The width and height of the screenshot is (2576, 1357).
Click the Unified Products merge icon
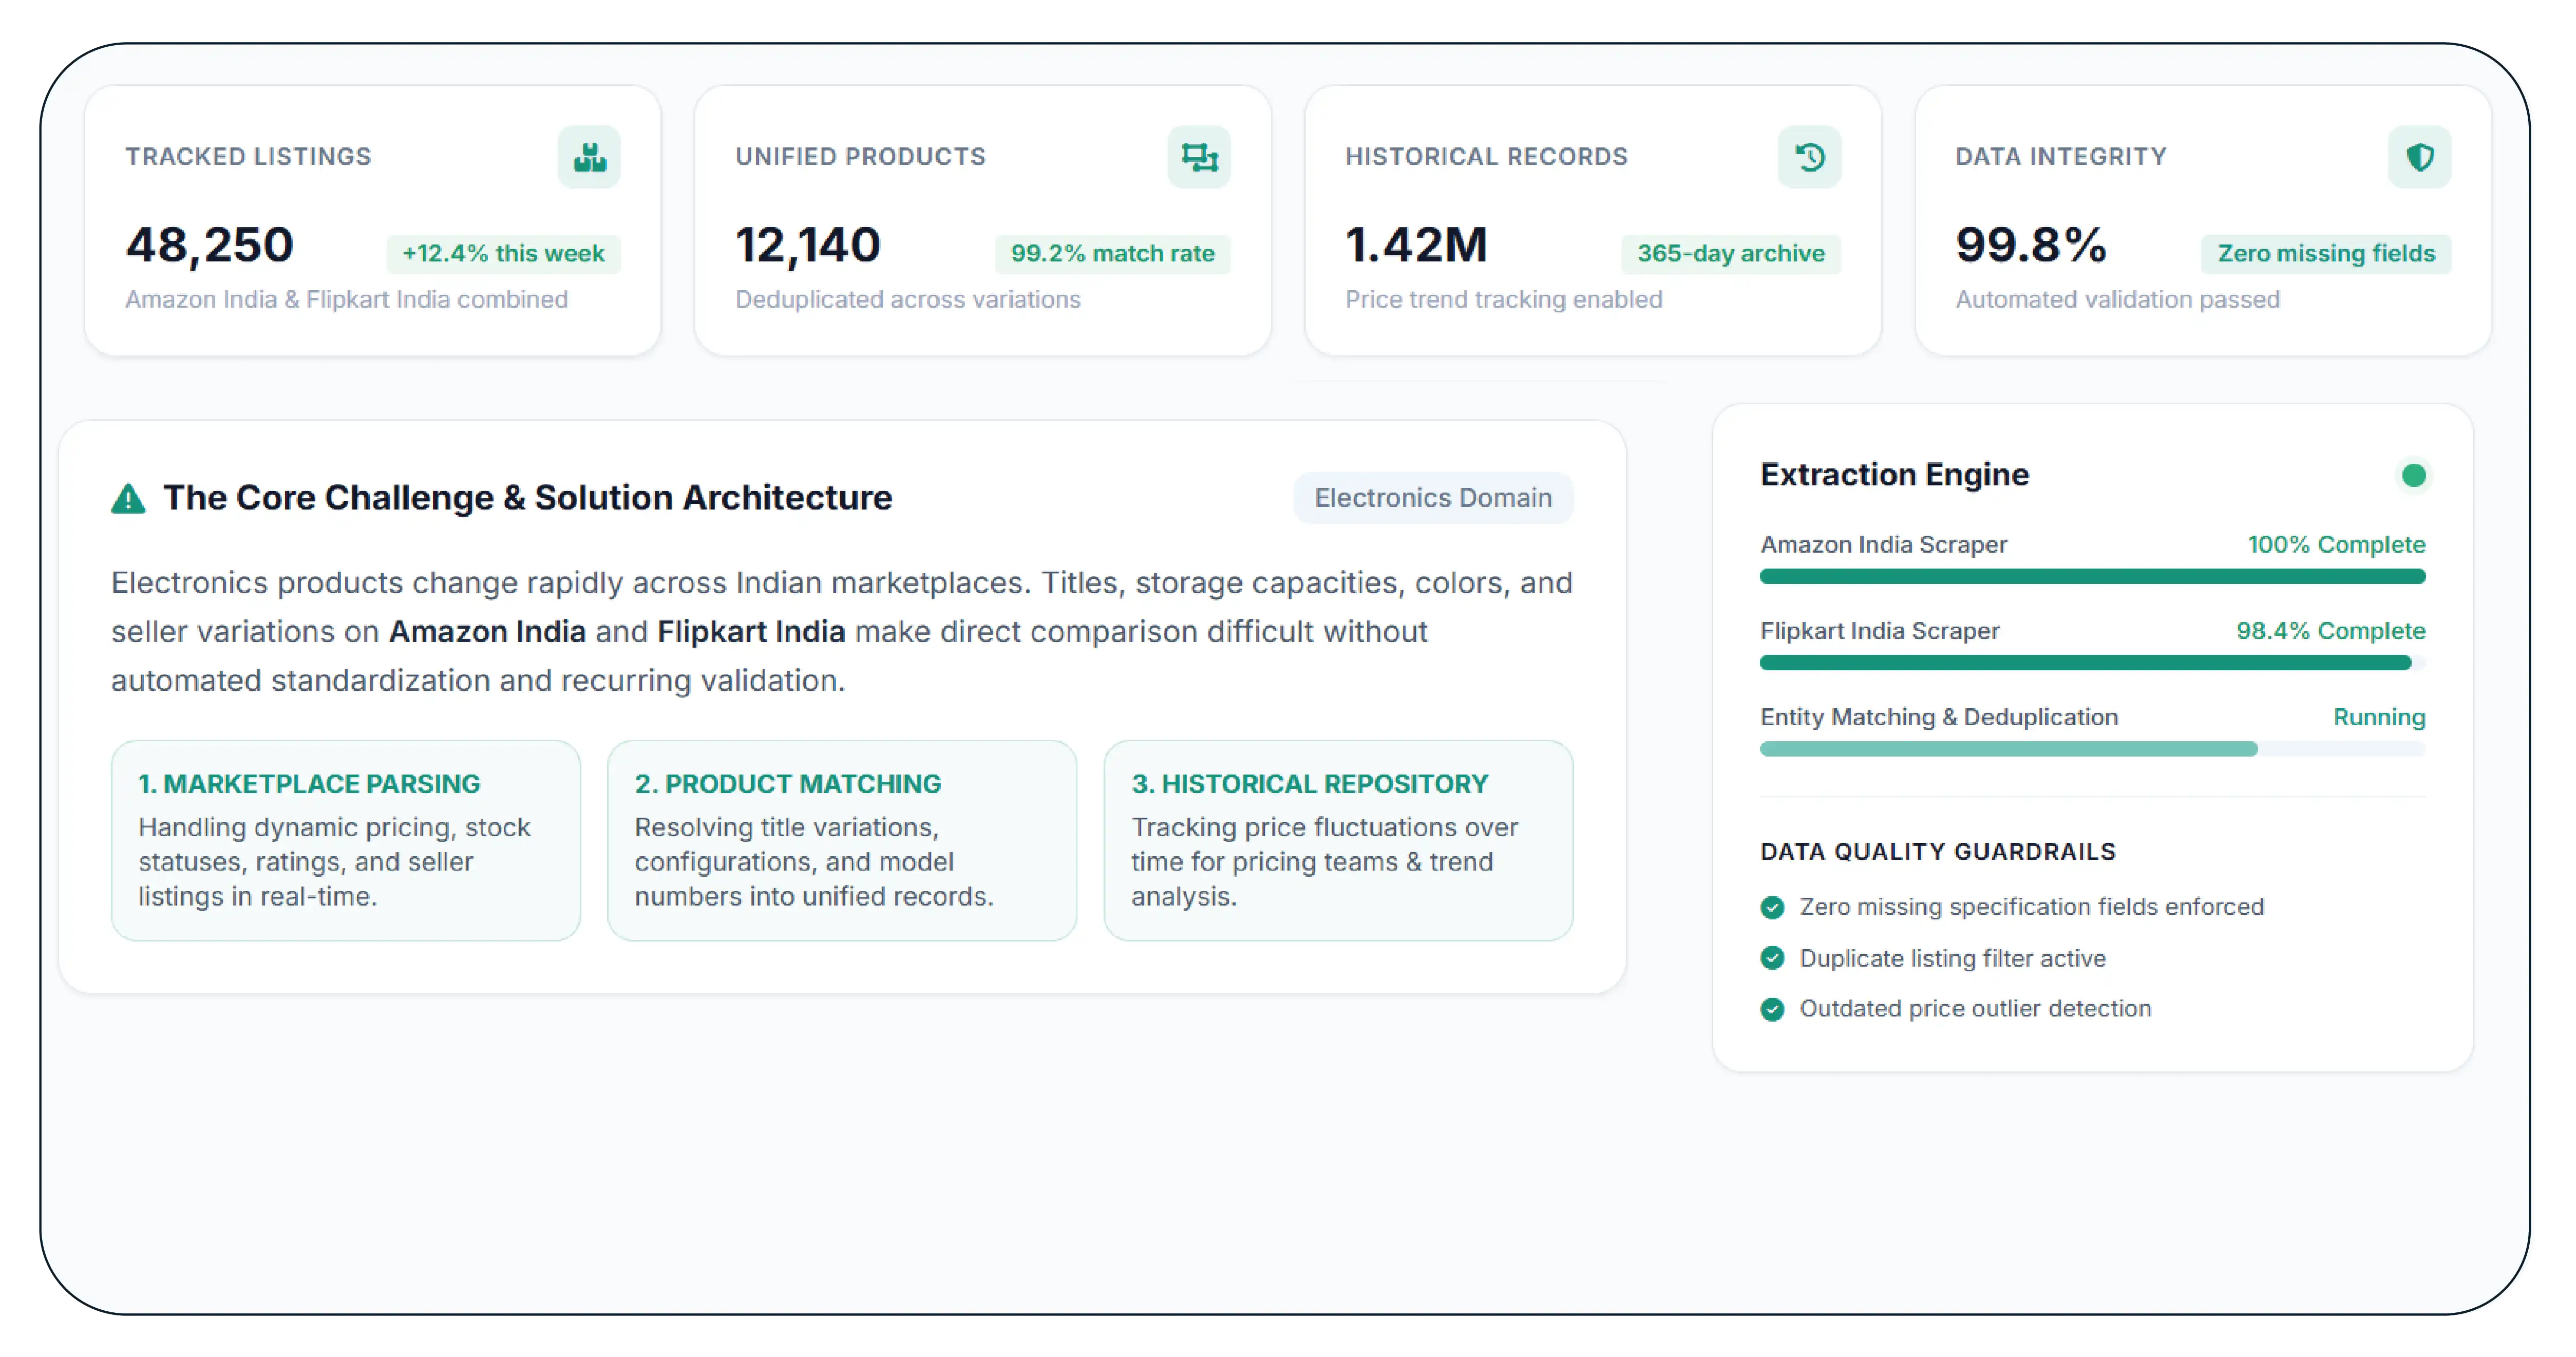[x=1199, y=157]
